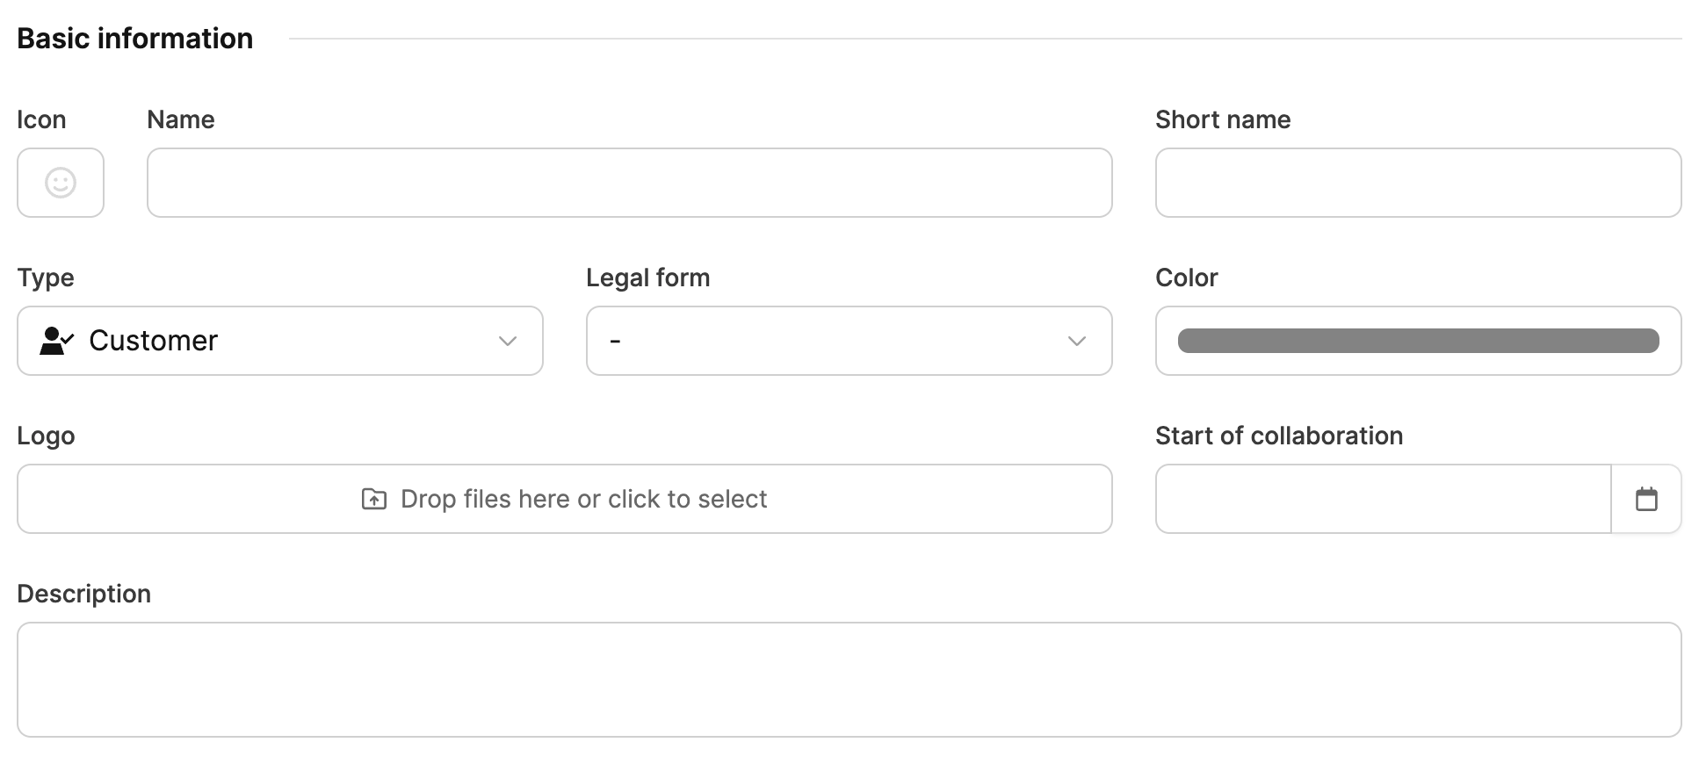Open the smiley icon picker

61,183
